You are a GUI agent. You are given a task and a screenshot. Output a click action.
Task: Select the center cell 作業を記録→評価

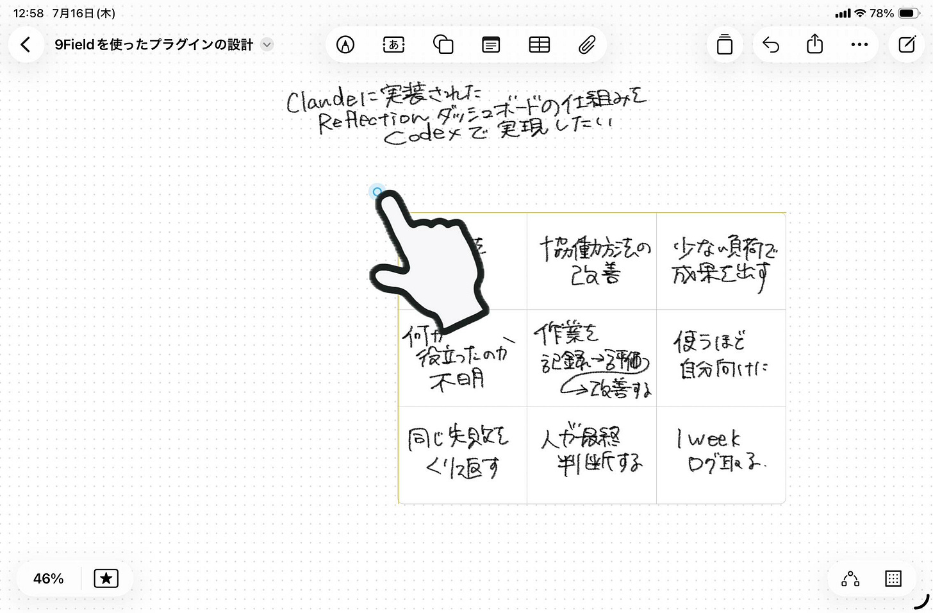(x=592, y=358)
